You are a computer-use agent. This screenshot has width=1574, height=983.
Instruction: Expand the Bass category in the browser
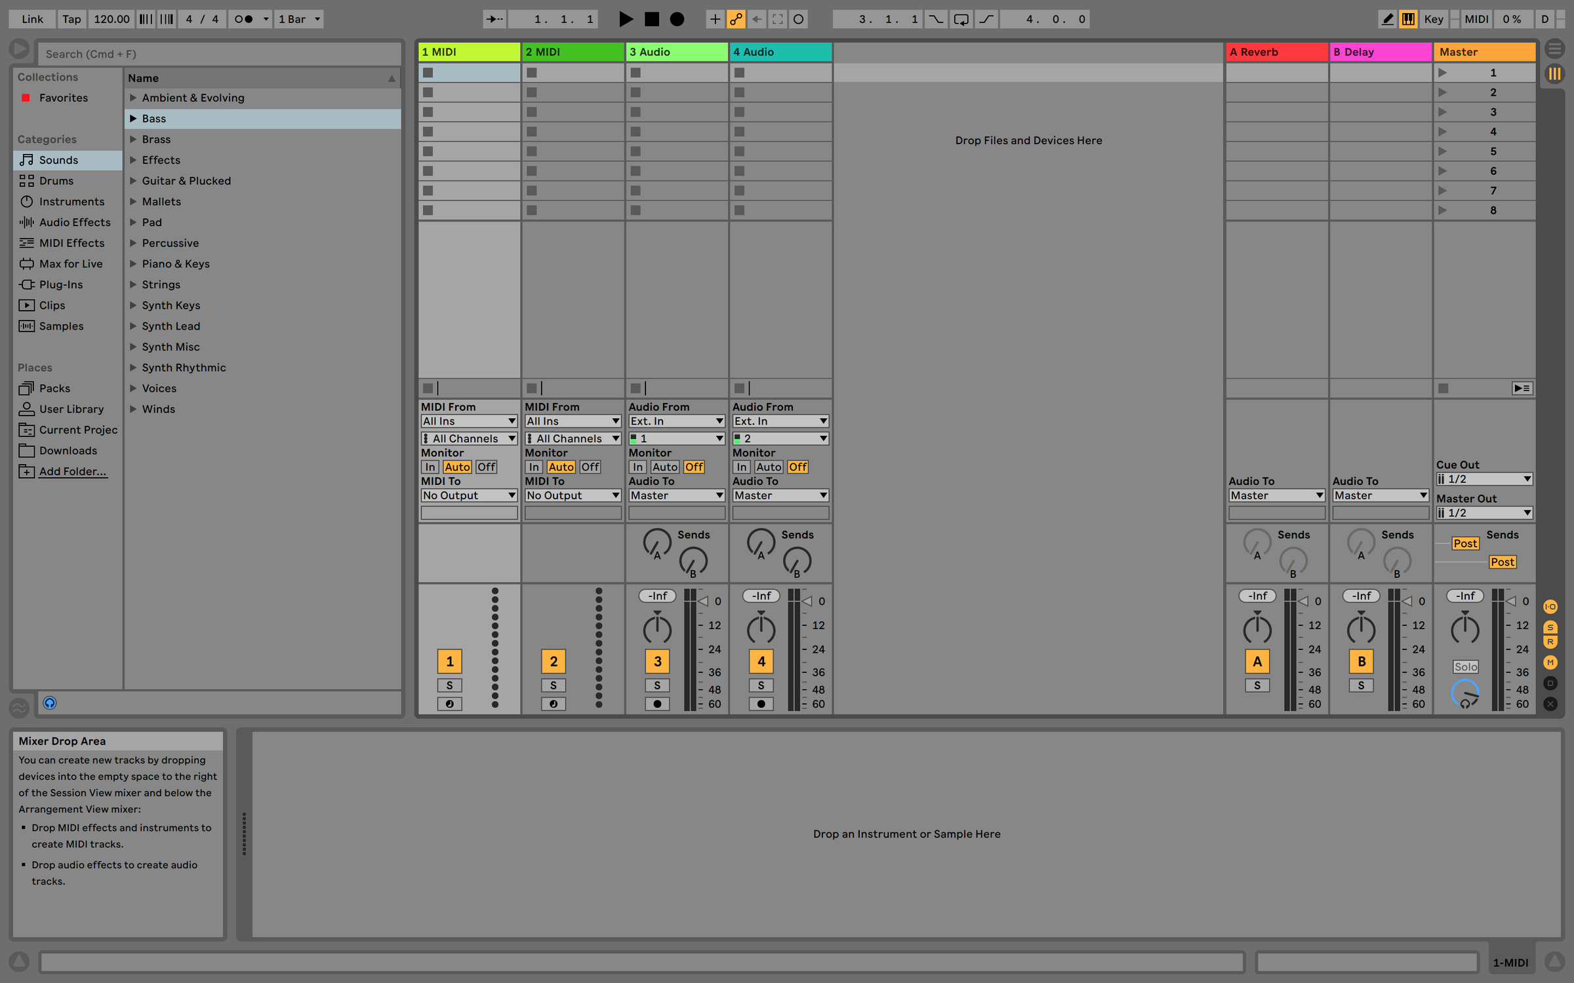point(134,119)
